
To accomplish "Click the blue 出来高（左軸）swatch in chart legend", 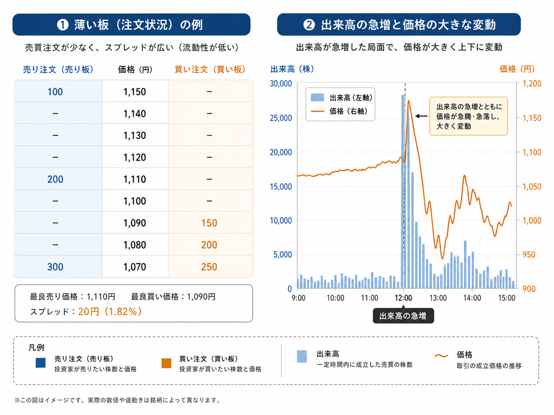I will [x=317, y=97].
